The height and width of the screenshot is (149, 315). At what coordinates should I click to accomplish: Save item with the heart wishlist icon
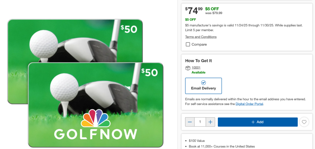pyautogui.click(x=304, y=122)
